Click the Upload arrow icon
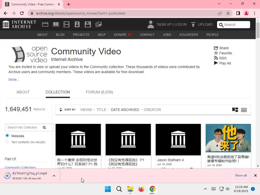 click(193, 25)
